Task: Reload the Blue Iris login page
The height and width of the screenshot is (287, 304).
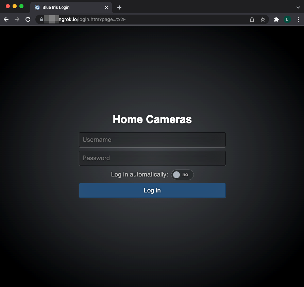Action: 28,20
